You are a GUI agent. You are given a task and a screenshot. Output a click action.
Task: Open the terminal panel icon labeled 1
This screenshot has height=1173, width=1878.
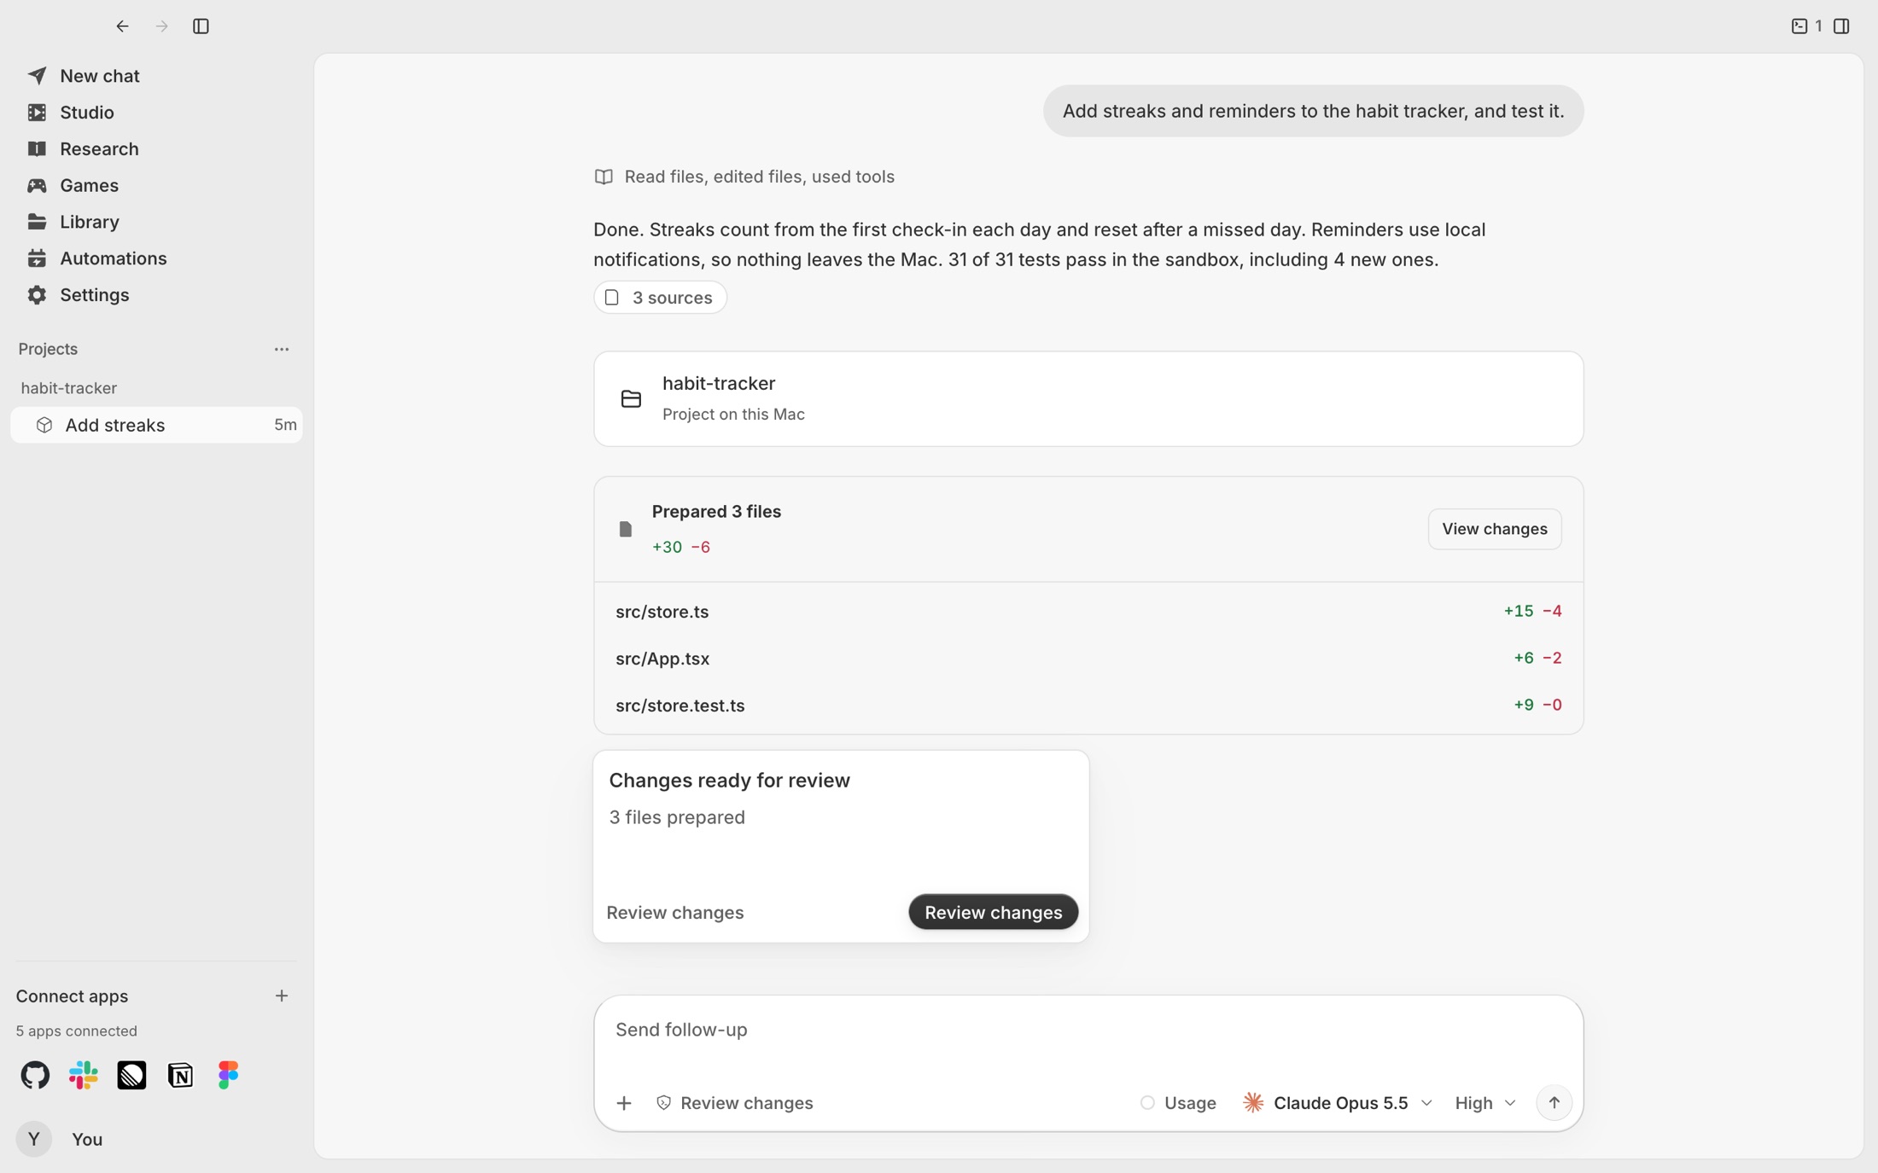pos(1805,26)
